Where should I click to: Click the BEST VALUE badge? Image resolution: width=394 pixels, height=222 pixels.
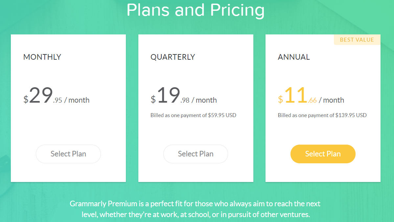pyautogui.click(x=357, y=40)
